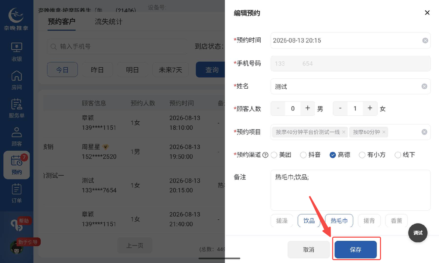Screen dimensions: 439x263
Task: Decrease female customer count
Action: (340, 108)
